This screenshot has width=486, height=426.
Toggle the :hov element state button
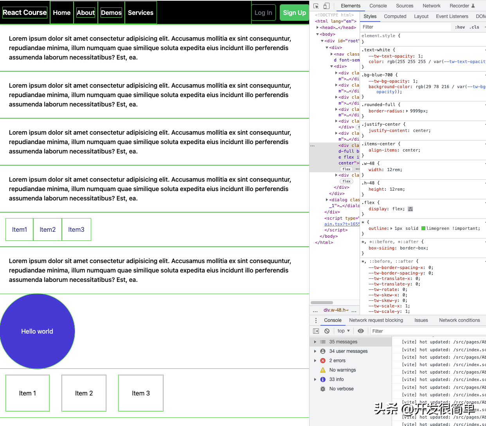(460, 27)
